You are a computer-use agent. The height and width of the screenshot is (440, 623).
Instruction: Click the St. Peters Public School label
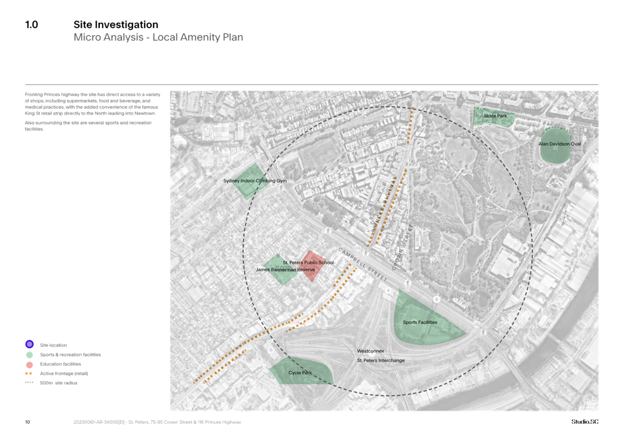pos(308,263)
